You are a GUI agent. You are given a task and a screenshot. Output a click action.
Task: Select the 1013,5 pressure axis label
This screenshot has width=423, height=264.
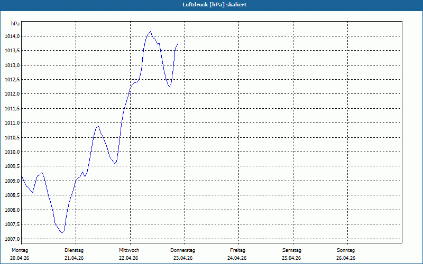[12, 51]
